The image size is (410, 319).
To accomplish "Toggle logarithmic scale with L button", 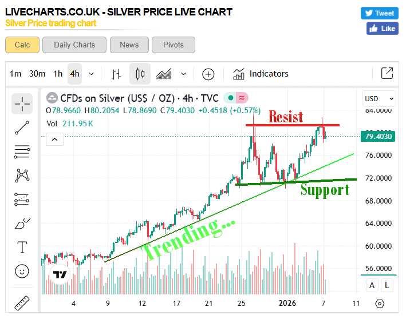I will coord(387,285).
